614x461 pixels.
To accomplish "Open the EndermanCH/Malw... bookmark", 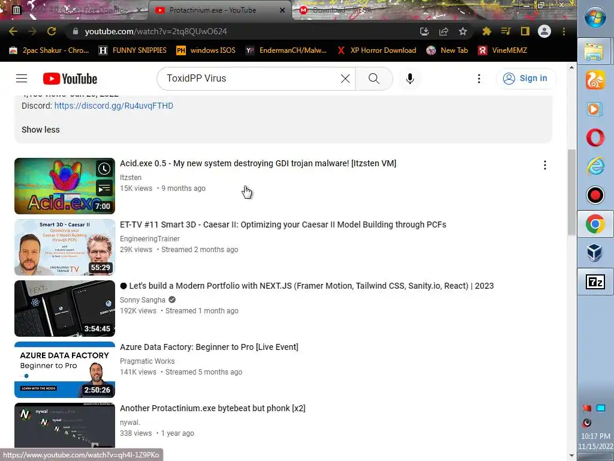I will point(286,50).
